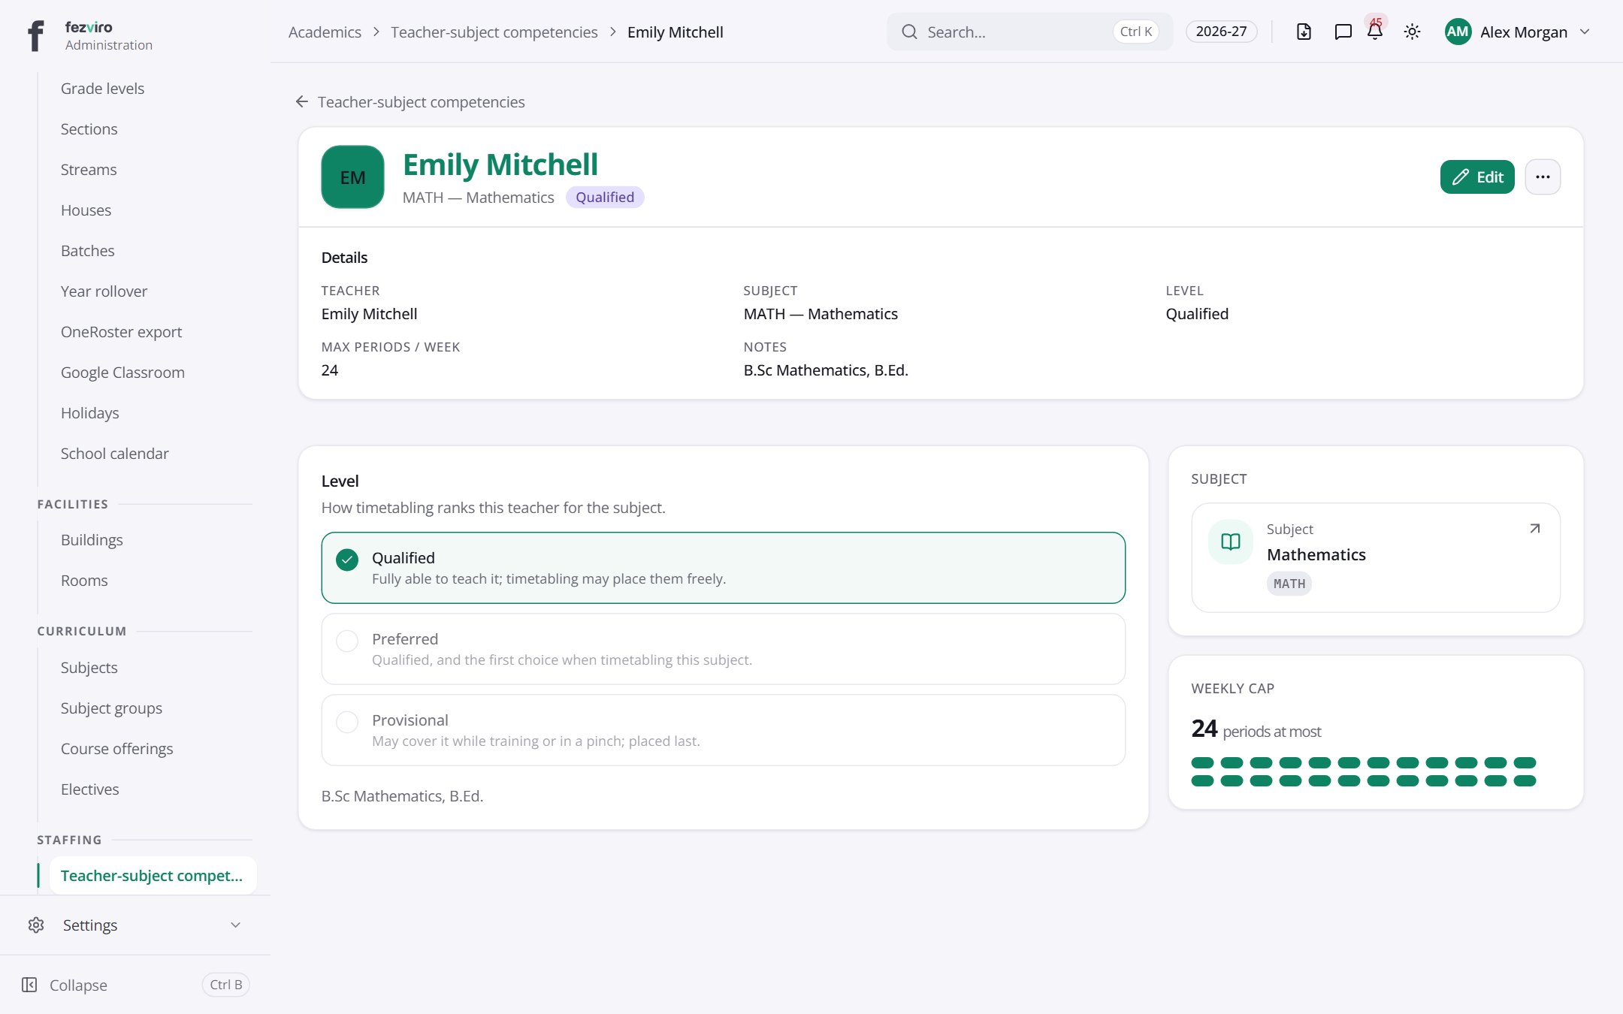Toggle the light/dark theme sun icon

[x=1412, y=32]
